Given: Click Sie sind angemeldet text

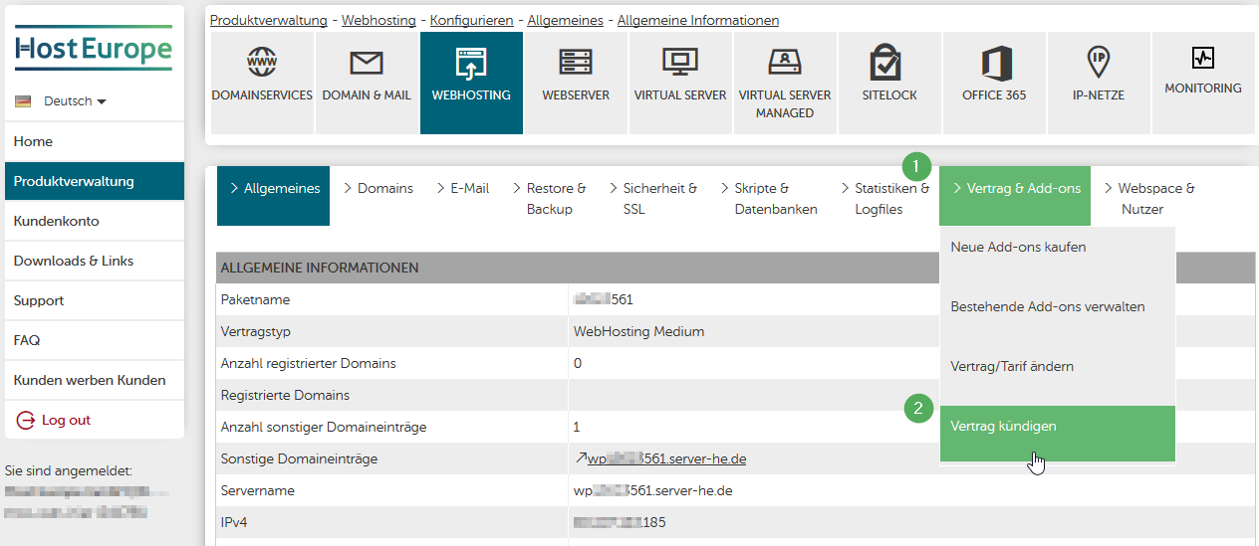Looking at the screenshot, I should click(69, 470).
